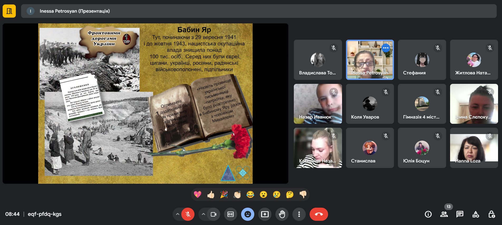The height and width of the screenshot is (225, 502).
Task: Expand audio settings arrow beside microphone
Action: click(x=178, y=214)
